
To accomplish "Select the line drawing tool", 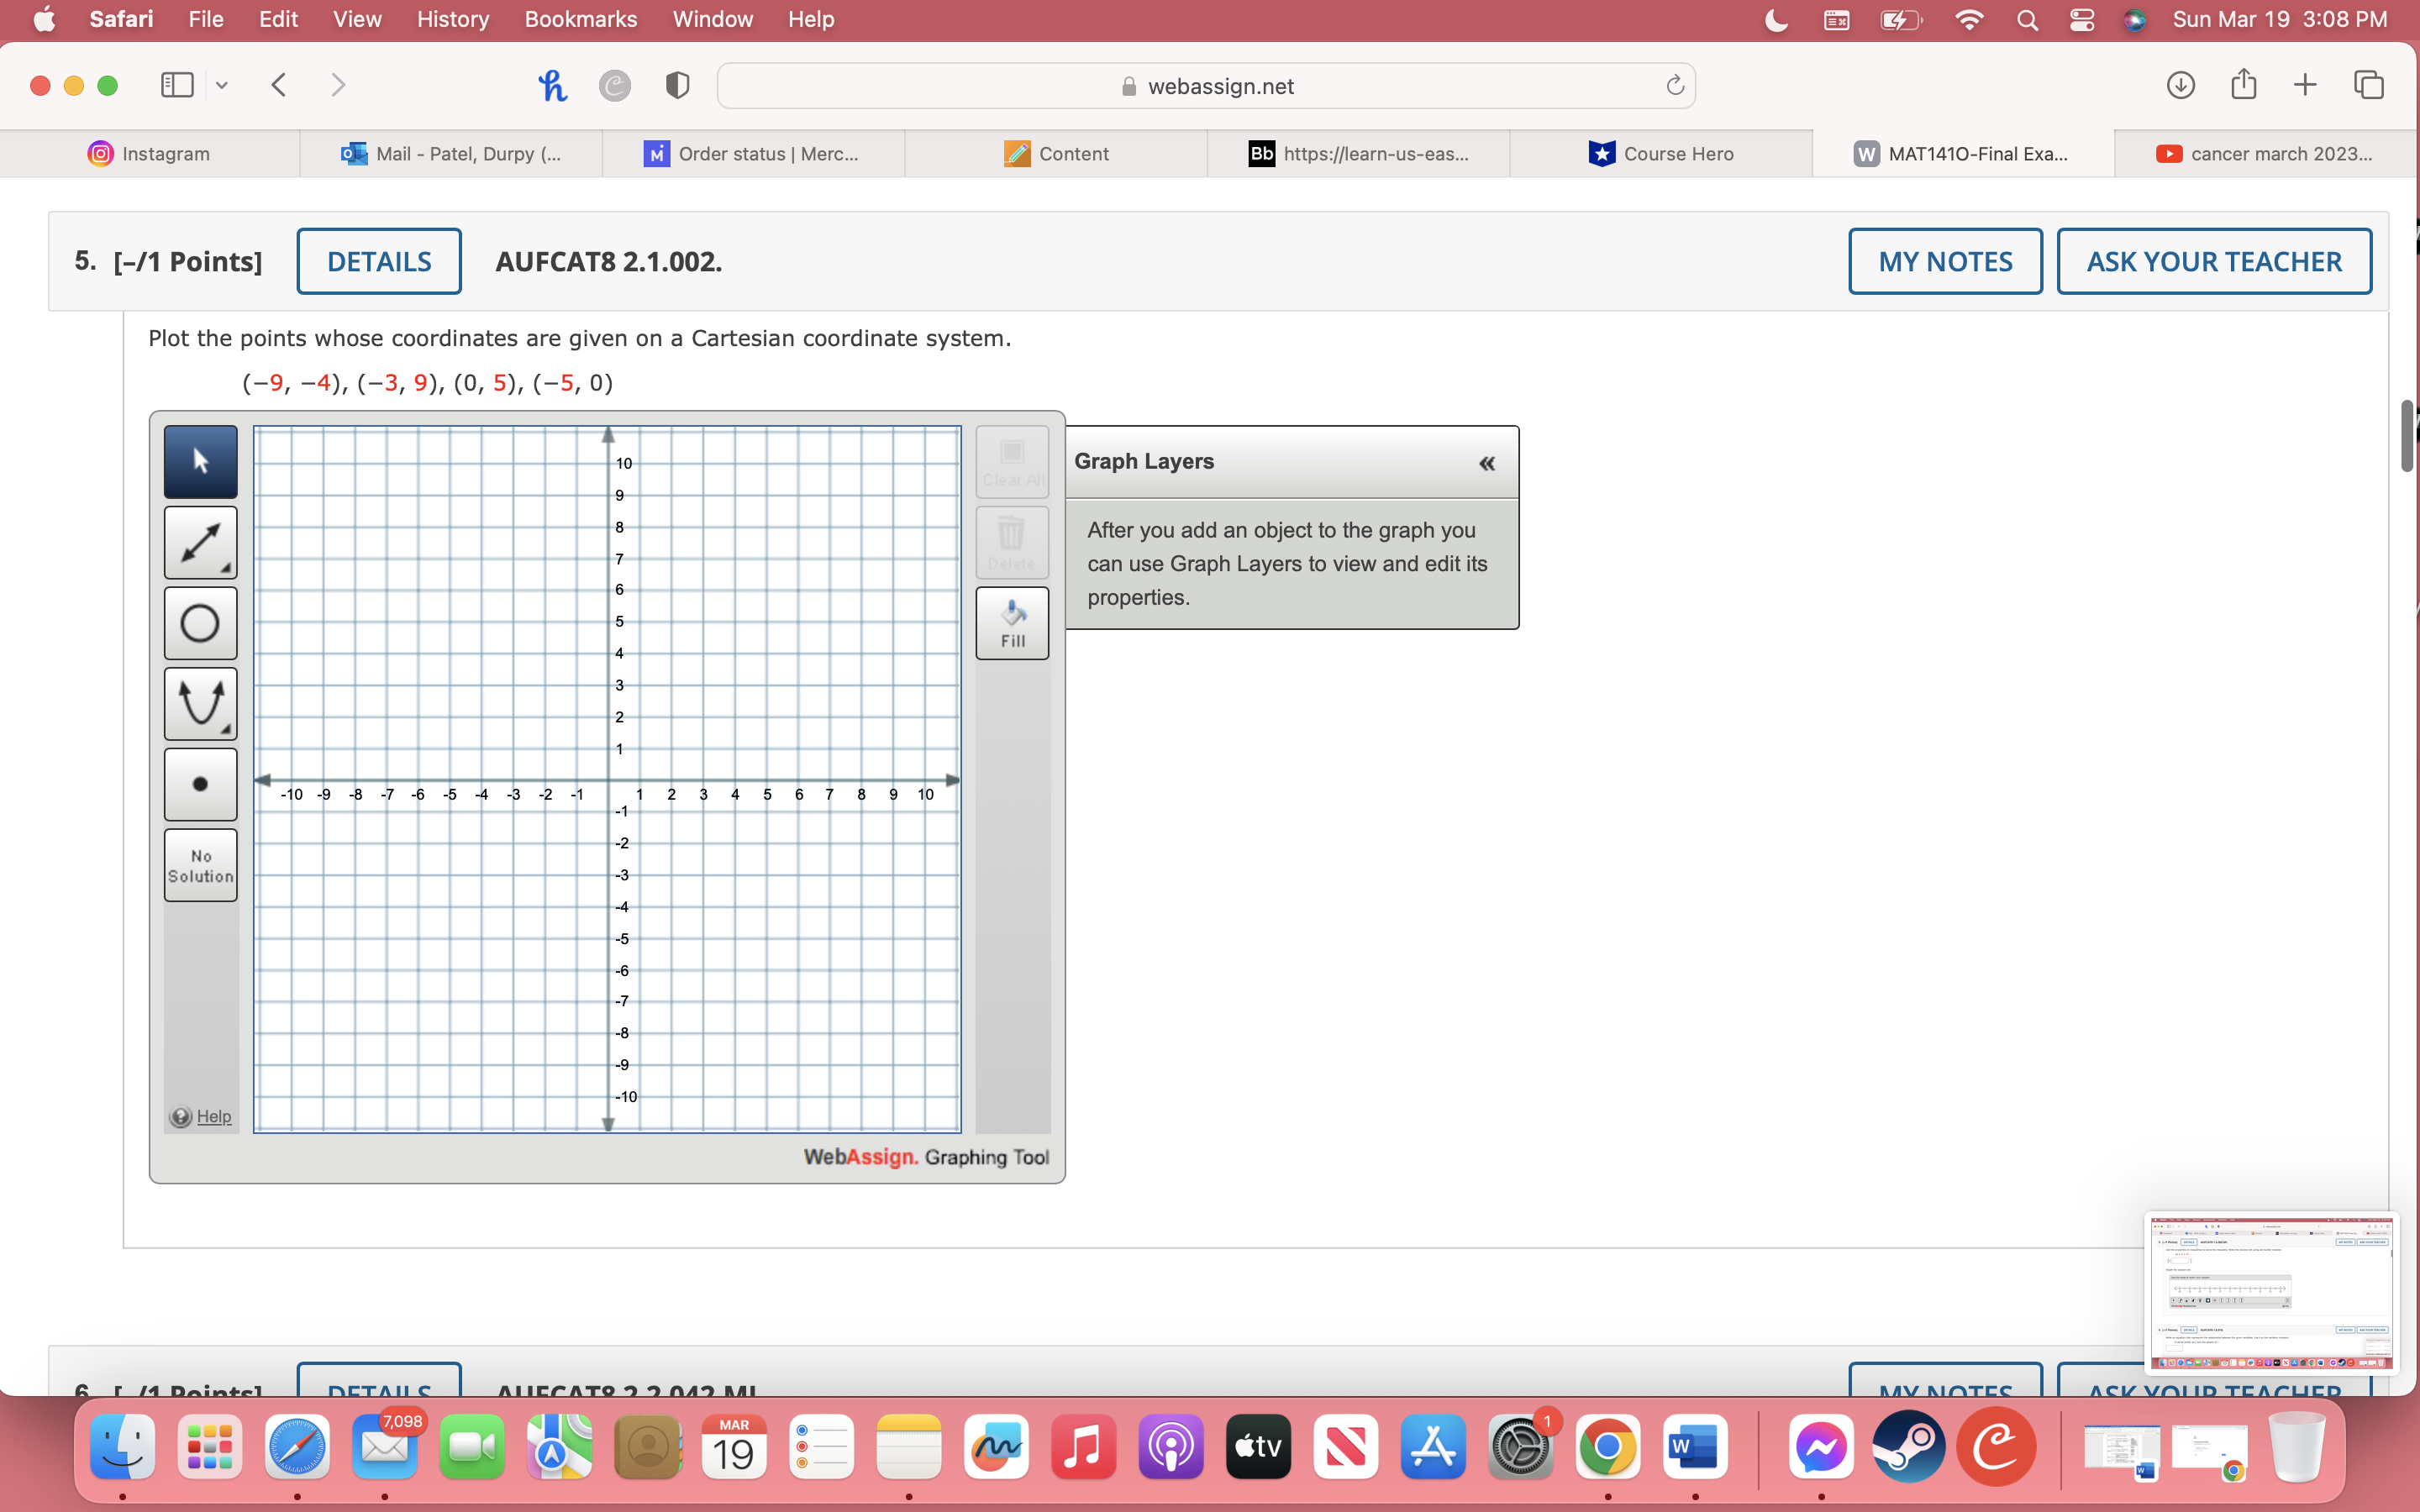I will click(198, 542).
